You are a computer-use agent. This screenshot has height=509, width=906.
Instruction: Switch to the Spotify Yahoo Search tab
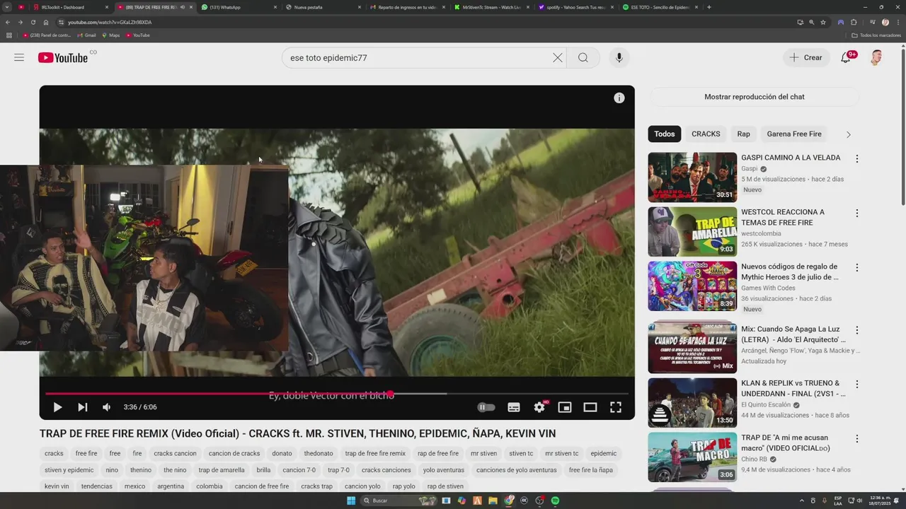[575, 7]
